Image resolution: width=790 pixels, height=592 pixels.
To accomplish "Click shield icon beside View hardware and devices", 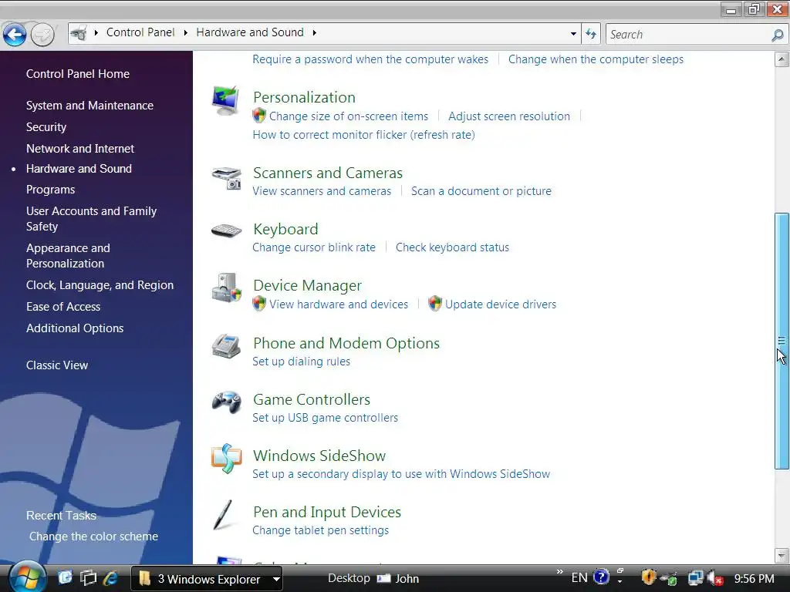I will pyautogui.click(x=259, y=304).
